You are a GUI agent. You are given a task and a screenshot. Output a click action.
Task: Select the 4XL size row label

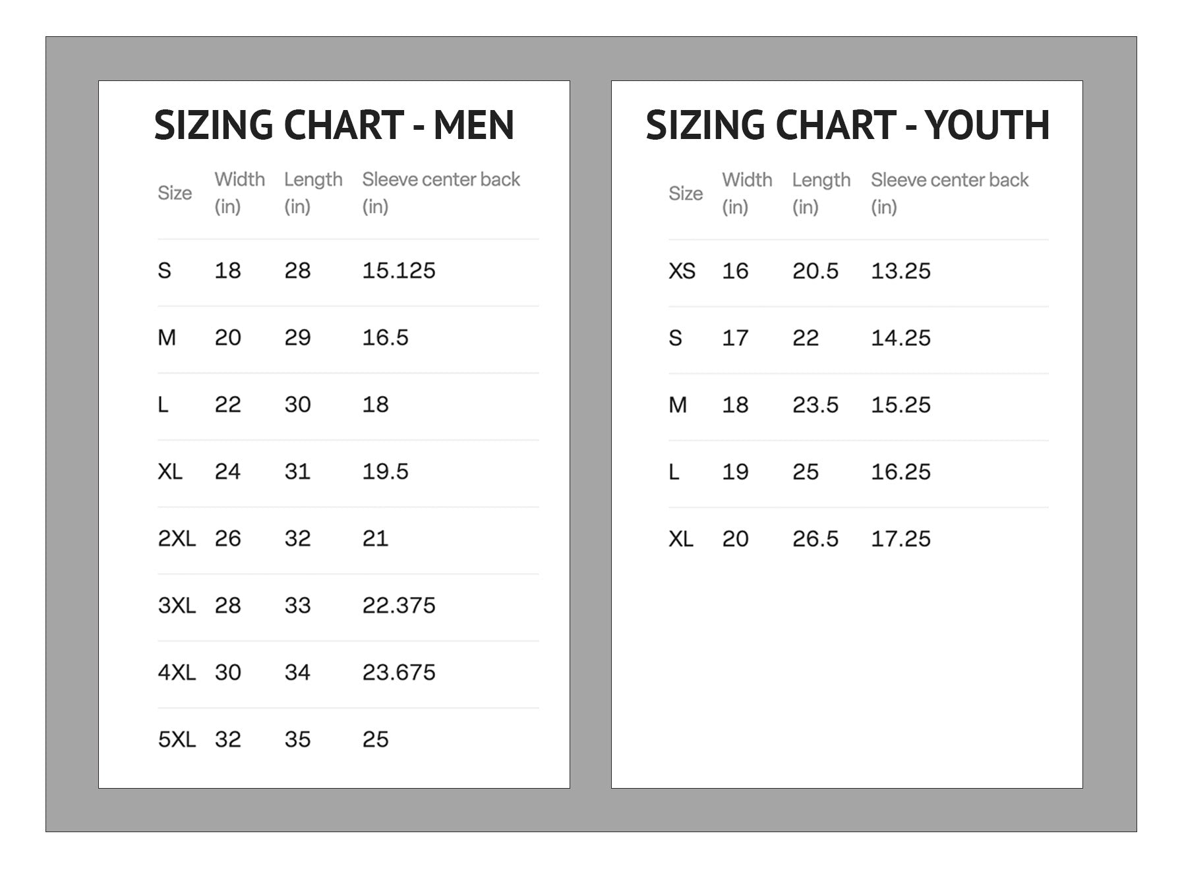pos(177,673)
